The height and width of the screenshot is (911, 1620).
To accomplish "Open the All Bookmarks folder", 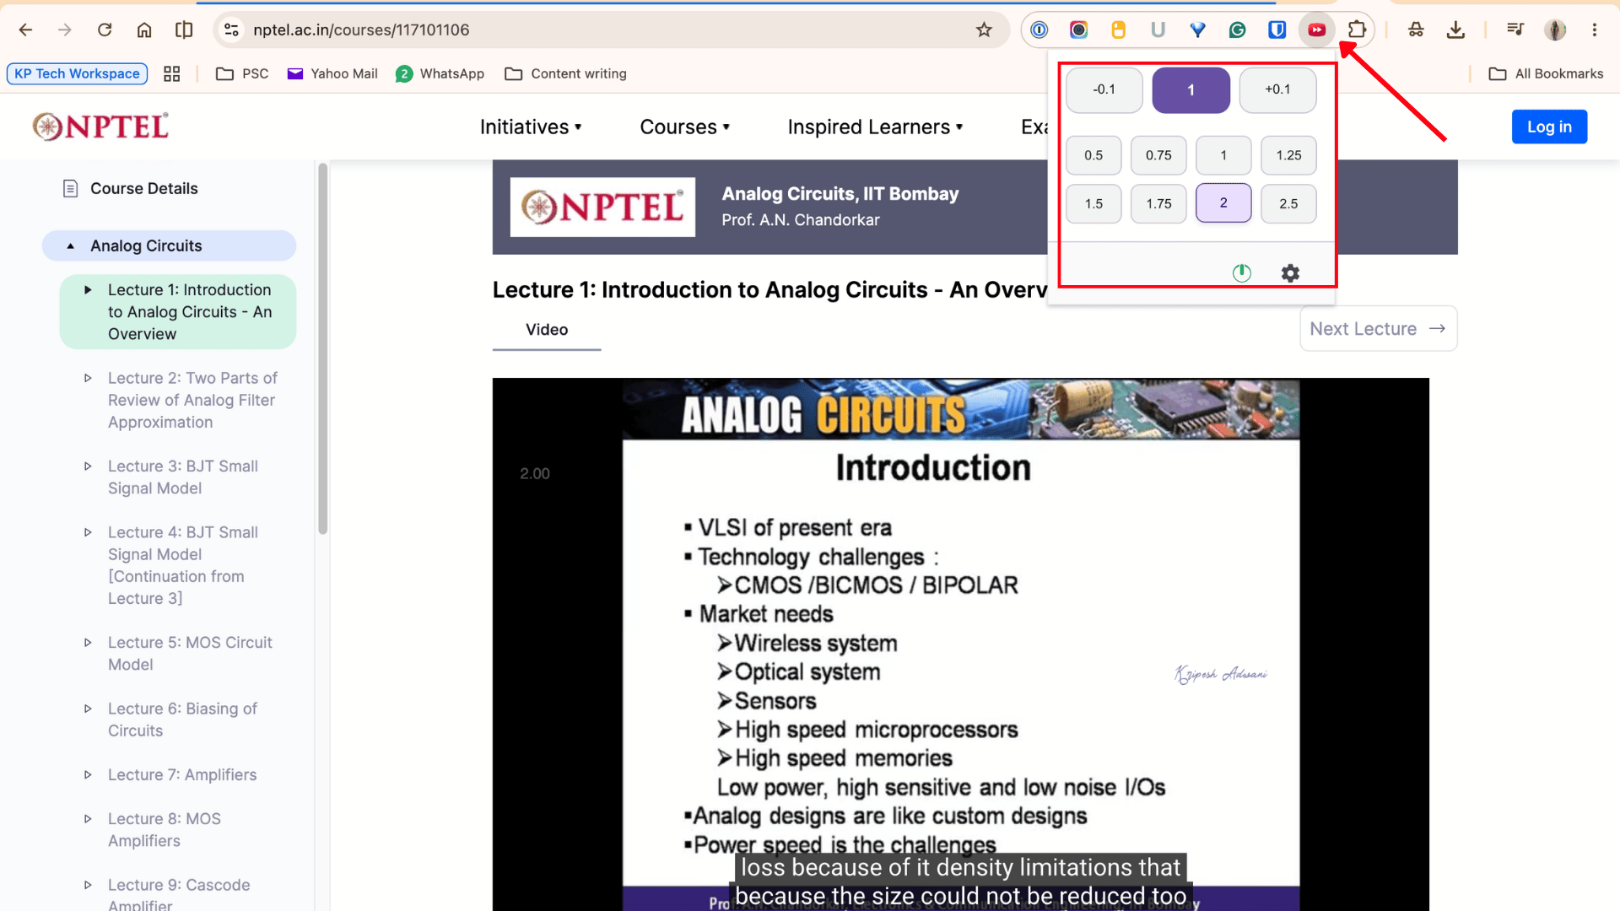I will [1546, 73].
